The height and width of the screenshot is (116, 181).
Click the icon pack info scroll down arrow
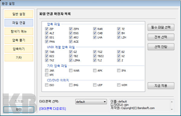coord(172,109)
